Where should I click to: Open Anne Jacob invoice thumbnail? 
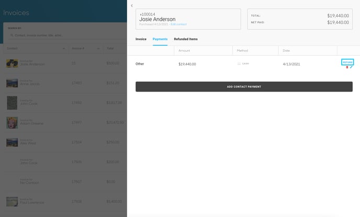12,83
